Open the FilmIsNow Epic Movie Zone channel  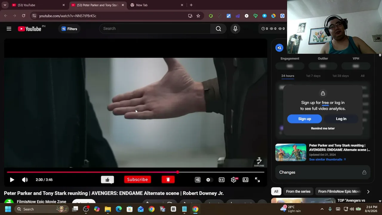coord(41,202)
